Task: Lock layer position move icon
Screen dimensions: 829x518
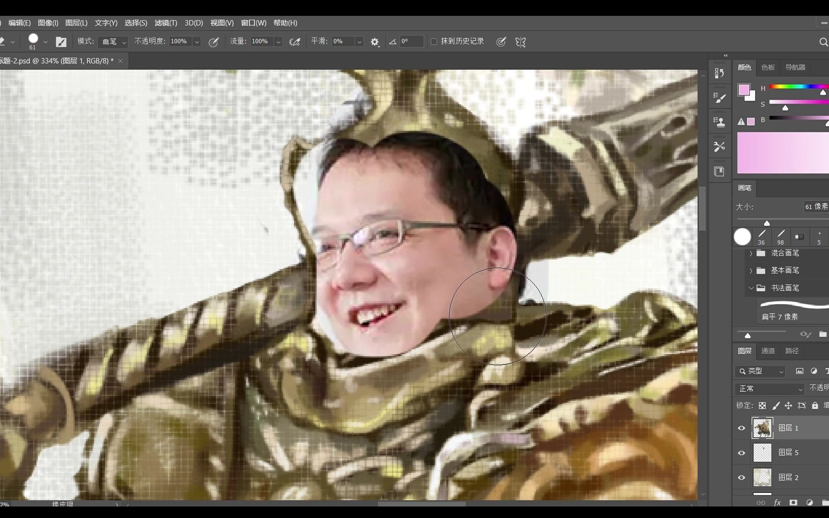Action: [788, 405]
